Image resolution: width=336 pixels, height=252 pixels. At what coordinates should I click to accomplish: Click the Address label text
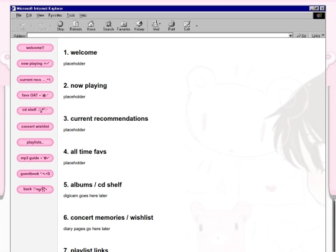(19, 36)
